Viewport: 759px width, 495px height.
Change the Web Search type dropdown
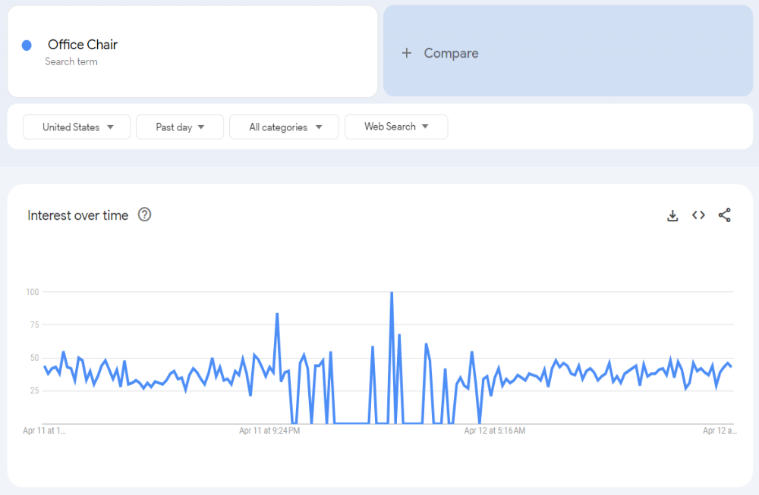point(395,127)
